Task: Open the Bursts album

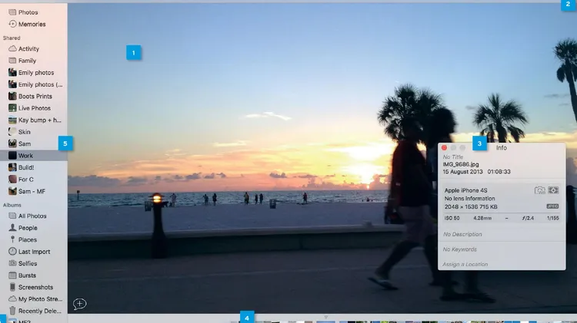Action: click(x=27, y=275)
